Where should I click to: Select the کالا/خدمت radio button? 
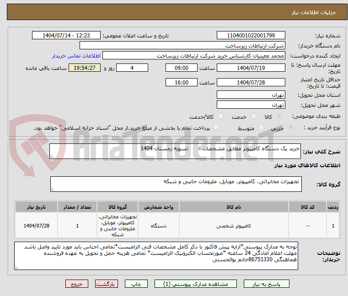(220, 116)
